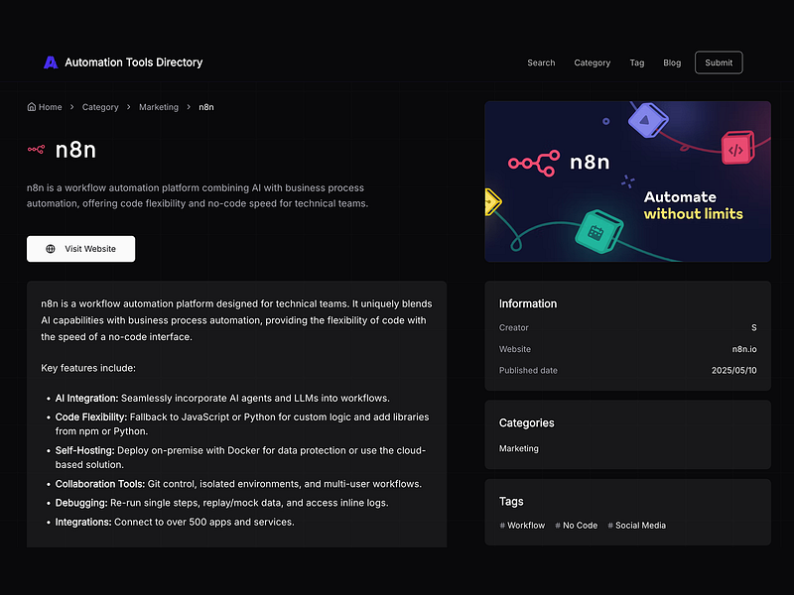Open the Blog nav item
794x595 pixels.
point(672,62)
